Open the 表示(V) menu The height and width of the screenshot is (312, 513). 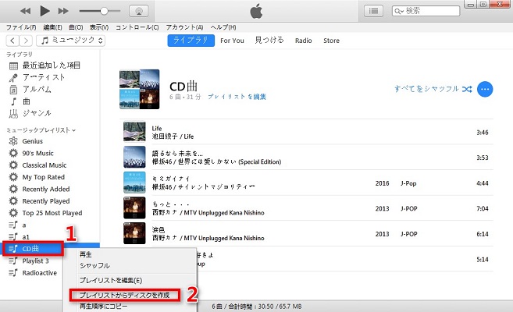99,27
